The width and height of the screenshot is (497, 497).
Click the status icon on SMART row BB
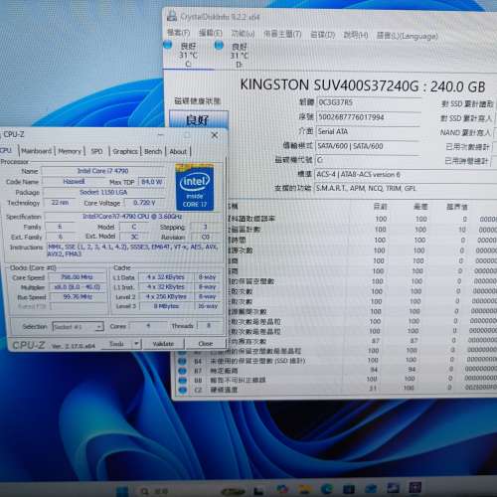click(182, 380)
